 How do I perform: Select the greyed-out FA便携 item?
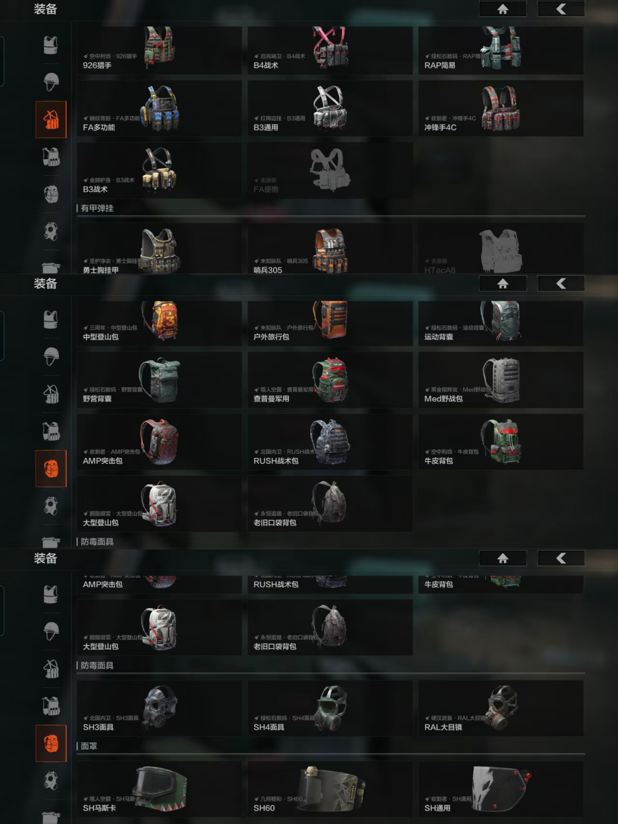click(330, 170)
